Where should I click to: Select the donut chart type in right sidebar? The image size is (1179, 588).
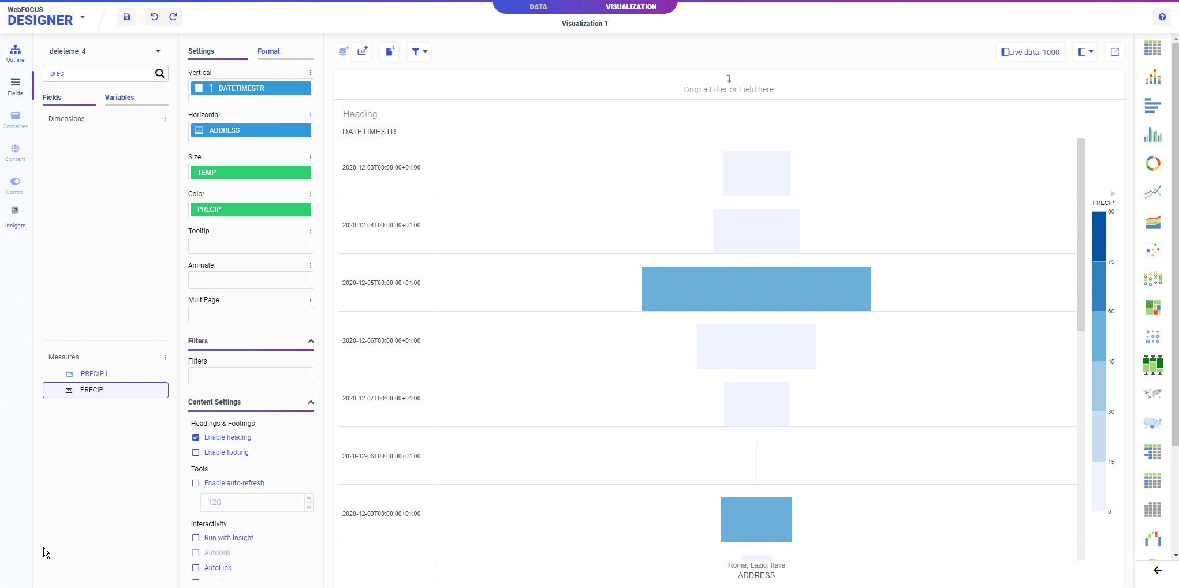(x=1153, y=163)
